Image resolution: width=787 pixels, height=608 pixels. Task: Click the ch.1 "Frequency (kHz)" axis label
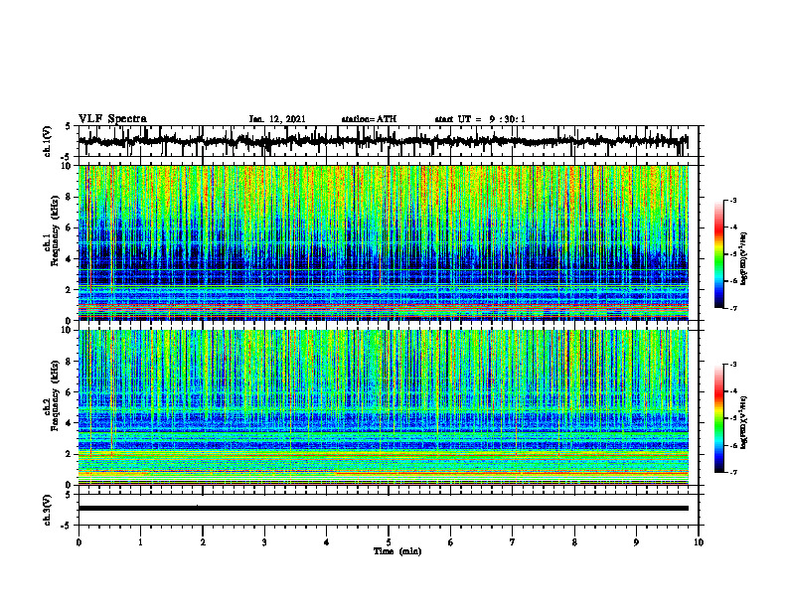(54, 230)
